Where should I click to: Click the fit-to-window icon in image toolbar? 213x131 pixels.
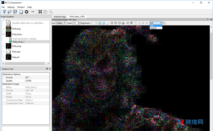pos(104,23)
